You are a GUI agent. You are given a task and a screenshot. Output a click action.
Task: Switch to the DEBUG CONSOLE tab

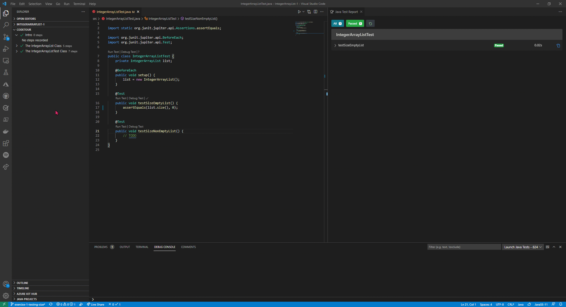(164, 247)
